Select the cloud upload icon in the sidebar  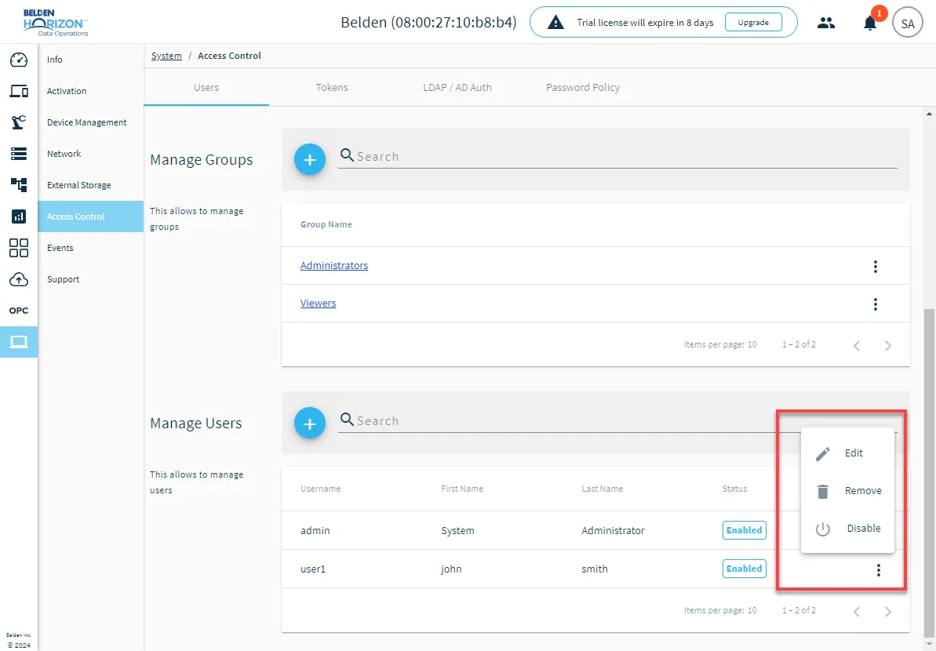[19, 279]
